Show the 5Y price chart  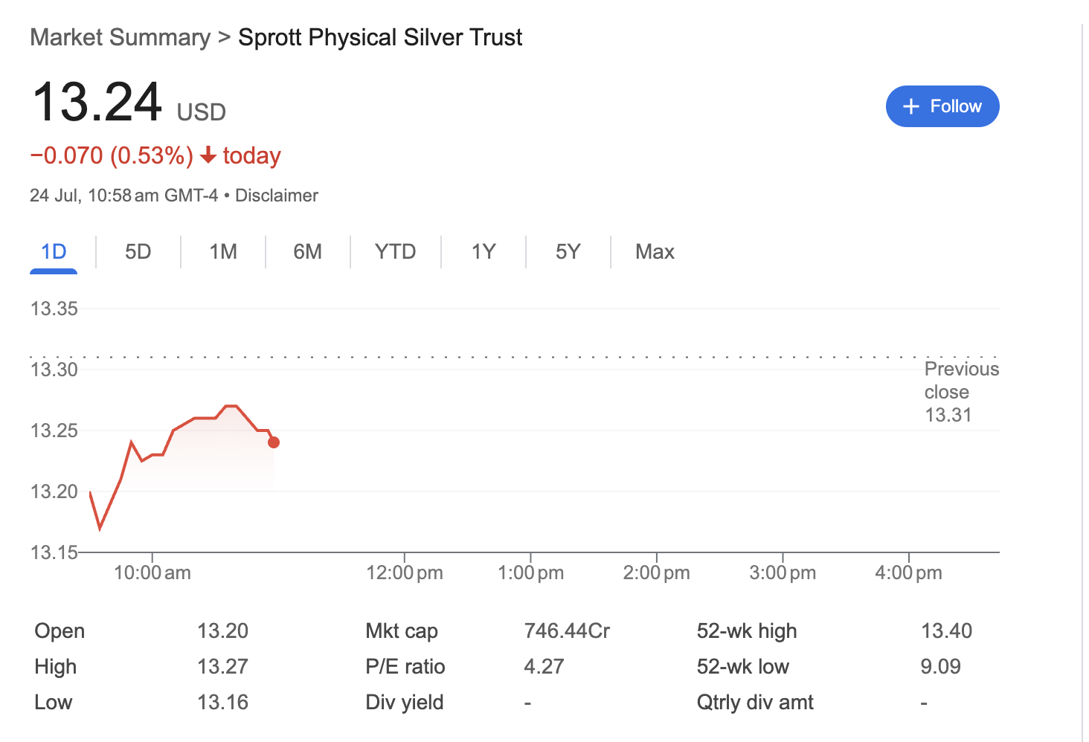(568, 252)
